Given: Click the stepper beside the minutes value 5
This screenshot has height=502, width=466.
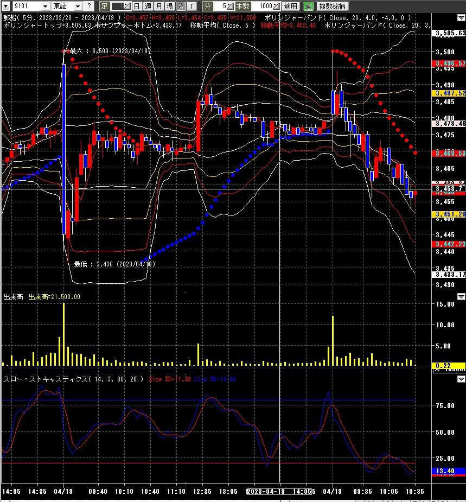Looking at the screenshot, I should (230, 6).
